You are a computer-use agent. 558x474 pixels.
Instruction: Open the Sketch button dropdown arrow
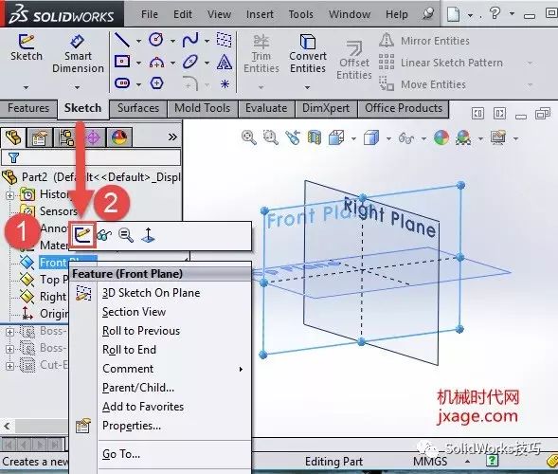[x=26, y=87]
